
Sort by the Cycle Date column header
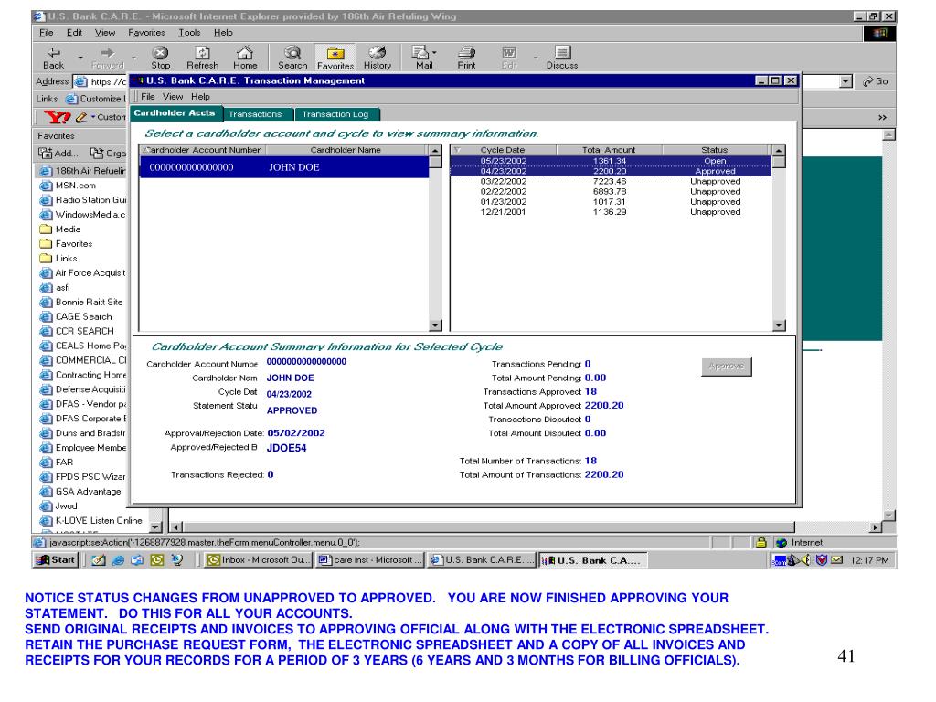(504, 150)
